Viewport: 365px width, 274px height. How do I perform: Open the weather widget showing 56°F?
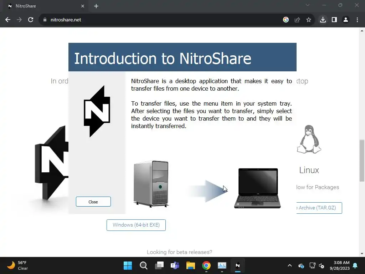click(x=17, y=265)
